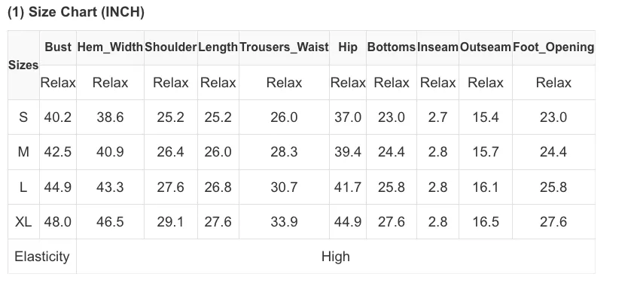This screenshot has width=634, height=289.
Task: Select the L size row label
Action: (23, 187)
